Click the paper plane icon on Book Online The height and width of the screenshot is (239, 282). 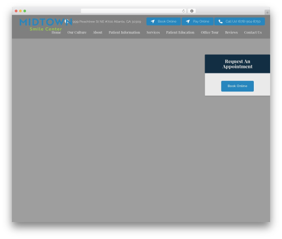pyautogui.click(x=153, y=21)
